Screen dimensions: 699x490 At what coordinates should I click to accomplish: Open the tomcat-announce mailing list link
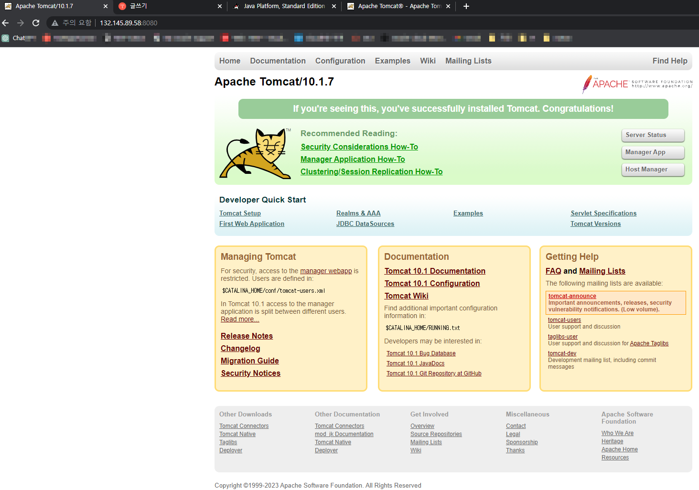click(572, 296)
